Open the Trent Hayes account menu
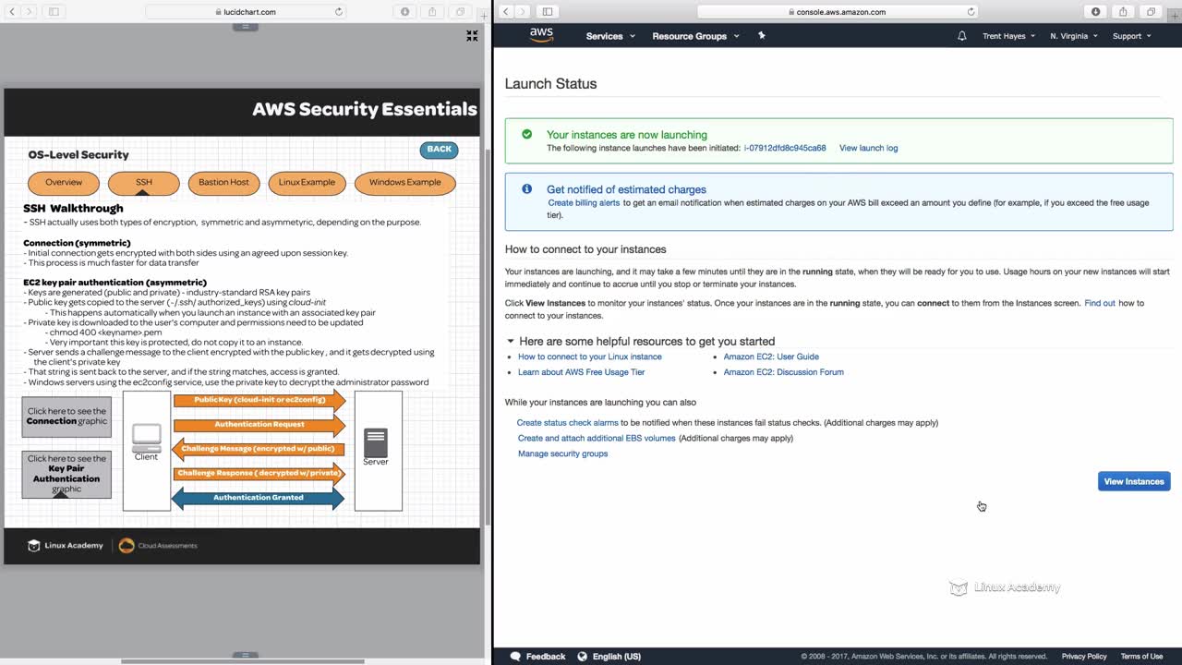Viewport: 1182px width, 665px height. click(1008, 36)
